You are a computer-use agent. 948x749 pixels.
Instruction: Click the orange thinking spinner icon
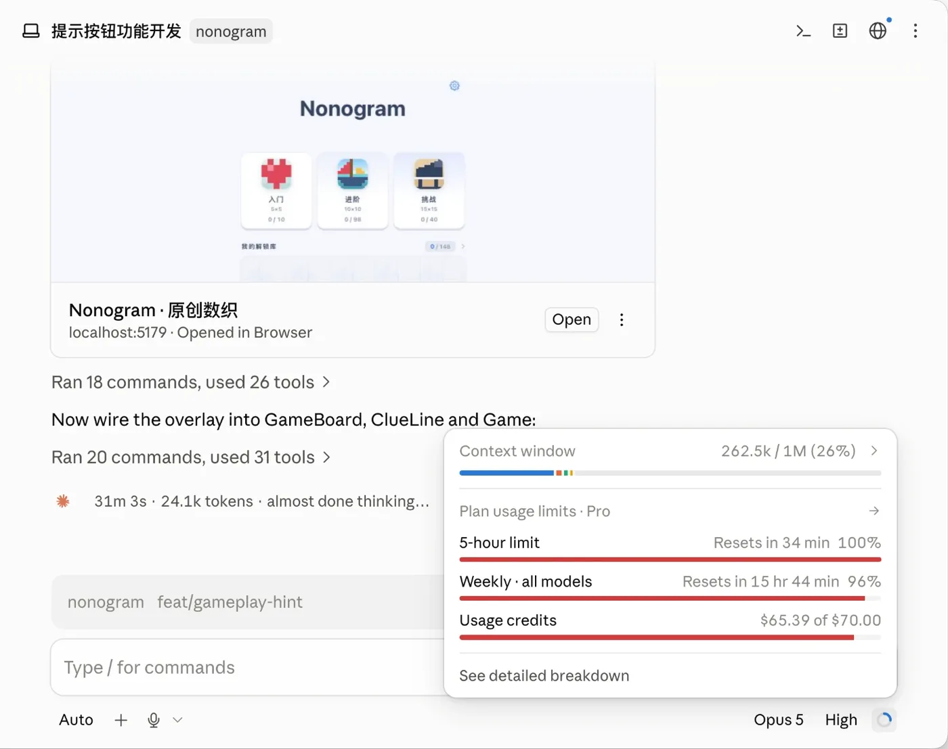[x=63, y=501]
